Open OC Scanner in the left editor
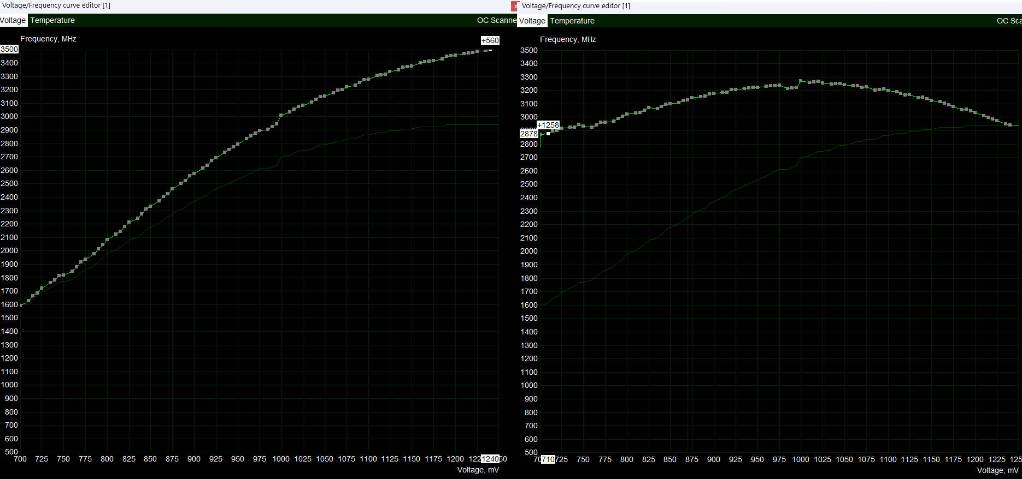1022x479 pixels. pyautogui.click(x=496, y=20)
